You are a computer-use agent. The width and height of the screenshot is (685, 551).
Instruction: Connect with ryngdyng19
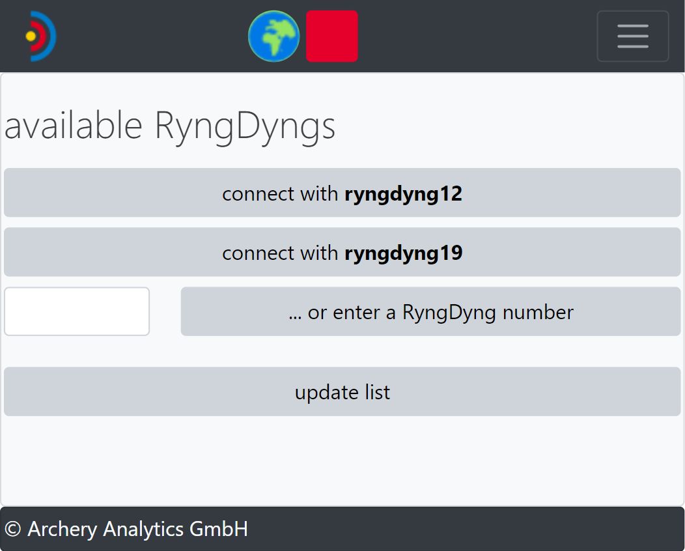click(342, 252)
